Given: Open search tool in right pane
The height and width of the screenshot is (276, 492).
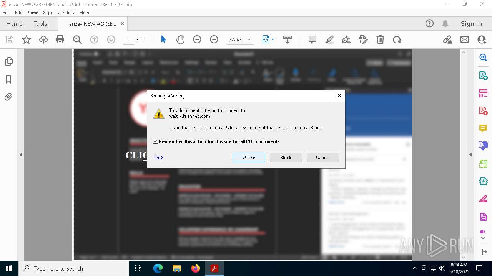Looking at the screenshot, I should (x=483, y=58).
